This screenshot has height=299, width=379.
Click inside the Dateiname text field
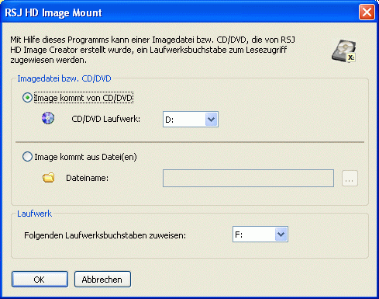tap(248, 178)
